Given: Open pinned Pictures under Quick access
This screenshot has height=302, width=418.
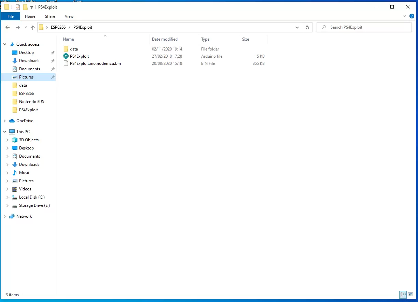Looking at the screenshot, I should point(26,77).
